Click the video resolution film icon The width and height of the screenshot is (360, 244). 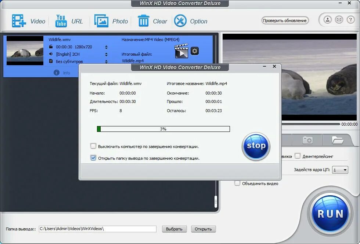click(x=51, y=47)
